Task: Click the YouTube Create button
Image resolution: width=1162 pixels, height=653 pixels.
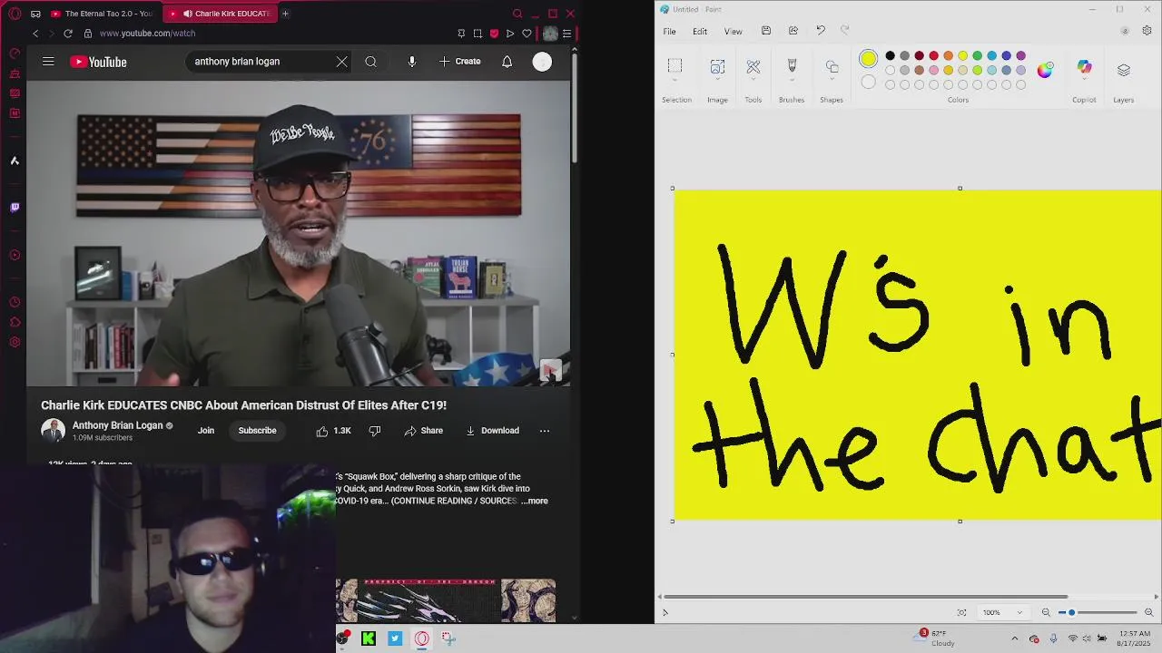Action: tap(460, 62)
